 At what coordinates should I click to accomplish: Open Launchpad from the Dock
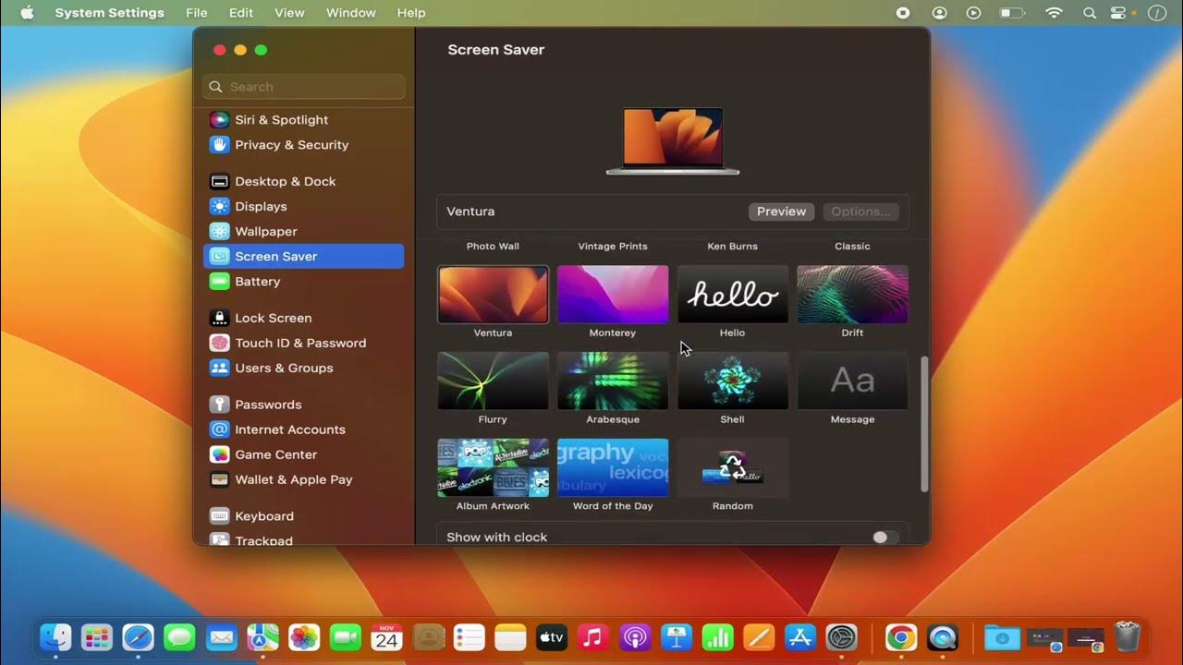coord(97,637)
